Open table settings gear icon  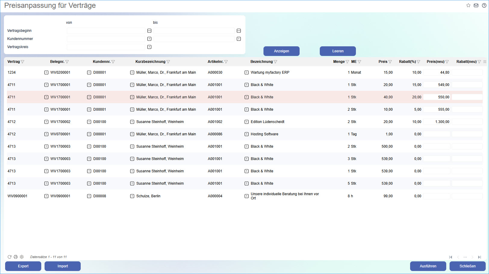click(x=22, y=257)
